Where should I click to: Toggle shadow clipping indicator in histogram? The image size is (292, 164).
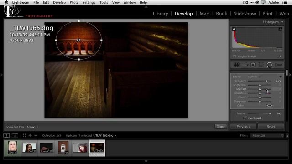click(234, 29)
